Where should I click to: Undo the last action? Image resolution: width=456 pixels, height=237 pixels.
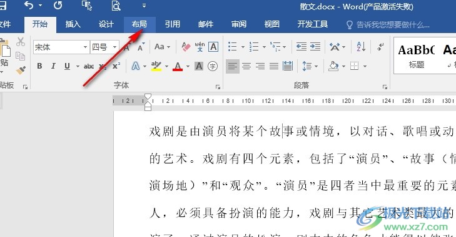tap(29, 6)
